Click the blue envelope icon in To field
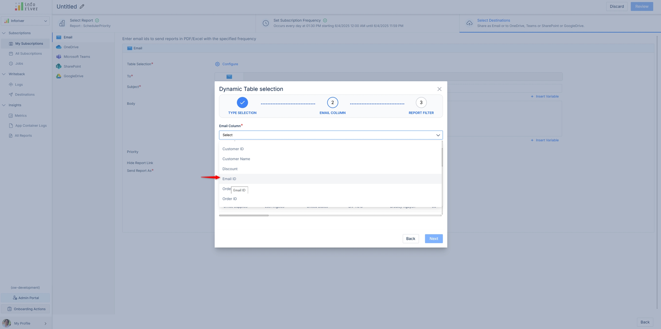Screen dimensions: 661x329 [x=229, y=77]
